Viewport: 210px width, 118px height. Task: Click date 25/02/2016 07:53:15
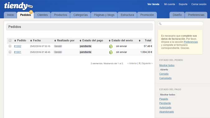[40, 46]
